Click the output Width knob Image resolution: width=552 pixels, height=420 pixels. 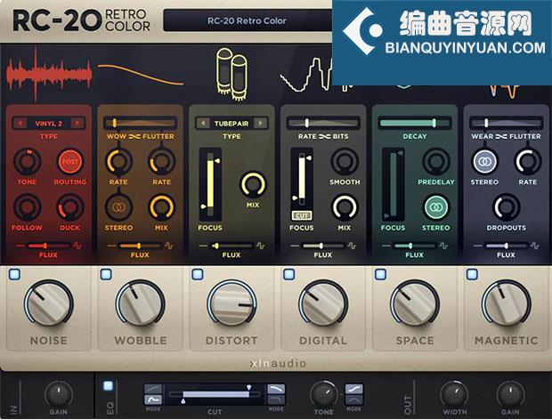[x=454, y=394]
